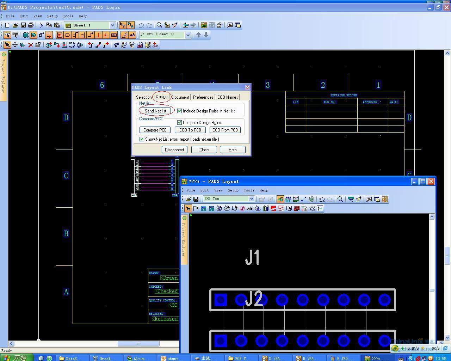Switch to the Design tab
Image resolution: width=451 pixels, height=361 pixels.
tap(161, 97)
